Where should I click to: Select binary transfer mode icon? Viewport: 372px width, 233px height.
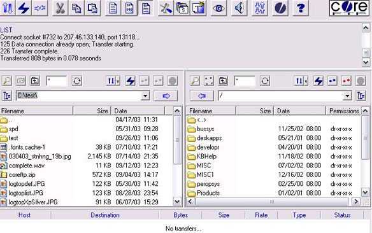point(129,8)
